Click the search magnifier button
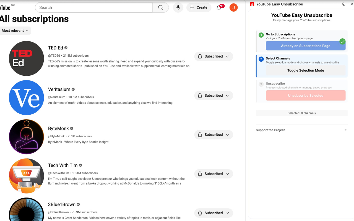Screen dimensions: 354x221 click(x=160, y=7)
